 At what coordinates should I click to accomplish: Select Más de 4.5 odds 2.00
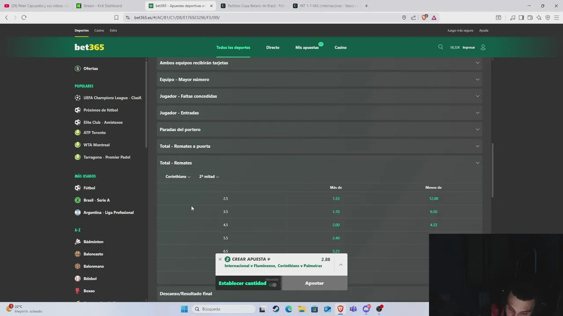coord(336,225)
